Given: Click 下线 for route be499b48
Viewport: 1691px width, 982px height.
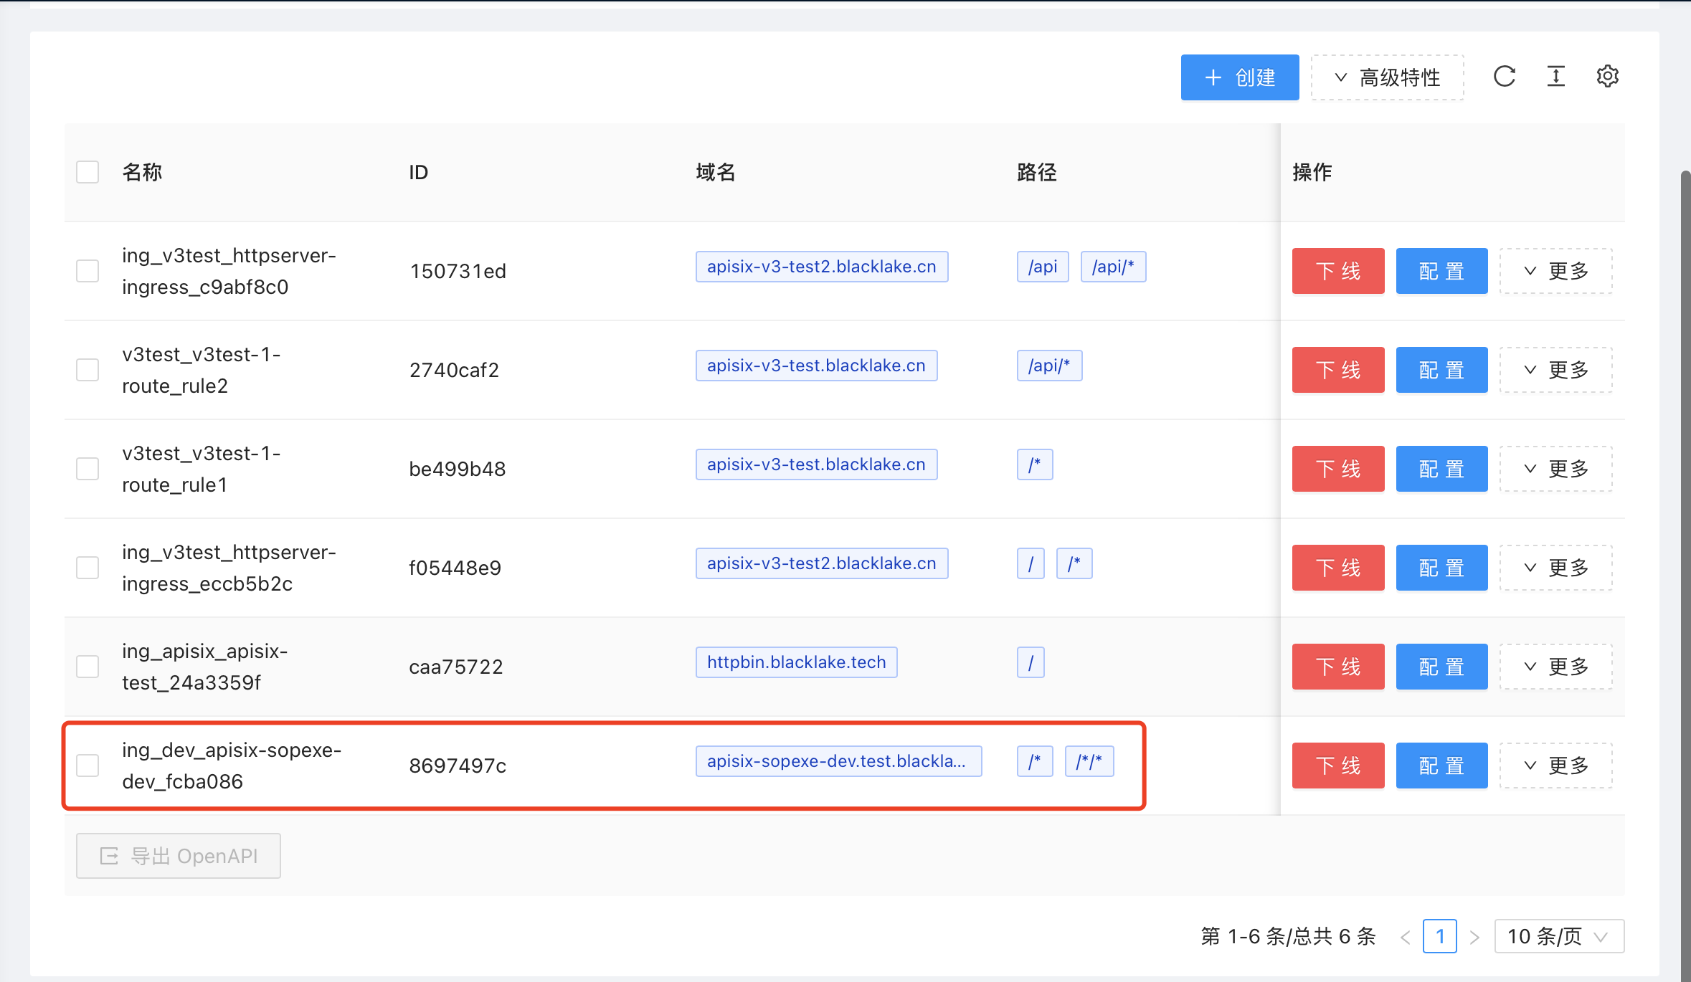Looking at the screenshot, I should coord(1337,469).
